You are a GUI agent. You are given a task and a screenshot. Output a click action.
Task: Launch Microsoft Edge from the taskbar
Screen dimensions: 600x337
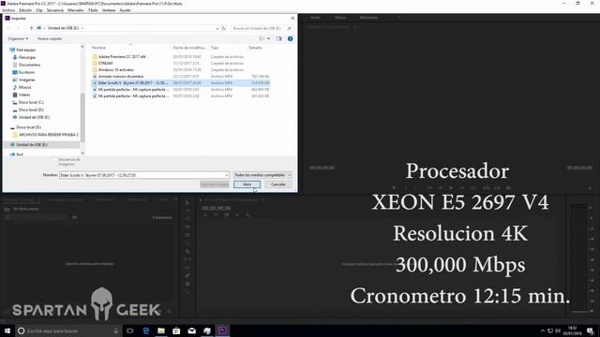[x=146, y=330]
